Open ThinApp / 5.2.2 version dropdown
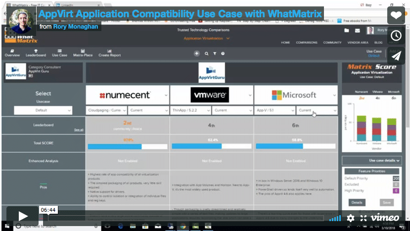Screen dimensions: 410x231 tap(190, 111)
